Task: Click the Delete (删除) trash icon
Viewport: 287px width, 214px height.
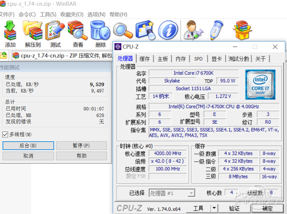Action: point(100,30)
